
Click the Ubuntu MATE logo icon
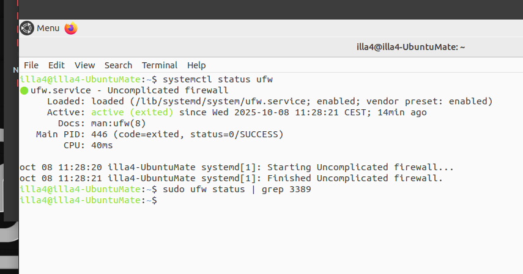[27, 28]
